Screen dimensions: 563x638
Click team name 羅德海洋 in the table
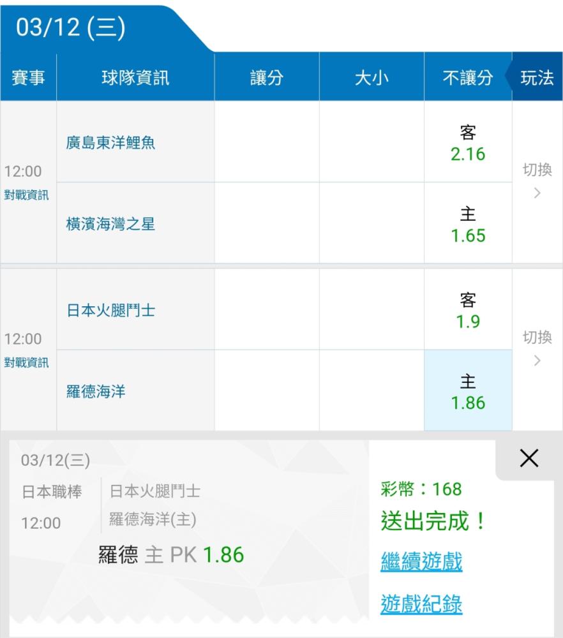pyautogui.click(x=96, y=392)
